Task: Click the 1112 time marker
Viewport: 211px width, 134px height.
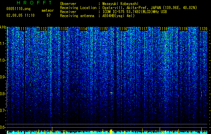Action: [43, 29]
